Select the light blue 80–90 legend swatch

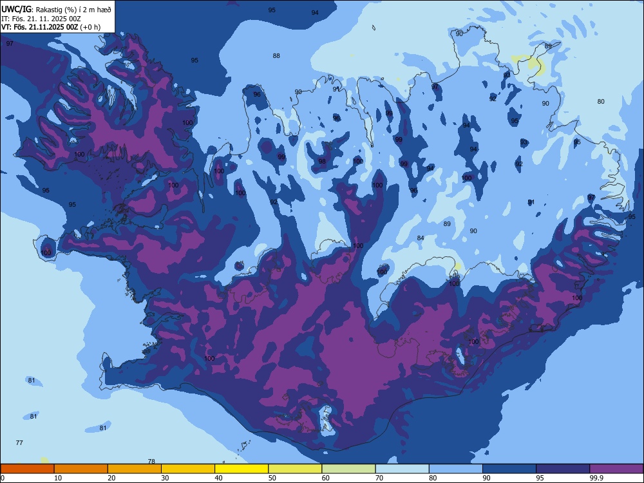pos(456,469)
